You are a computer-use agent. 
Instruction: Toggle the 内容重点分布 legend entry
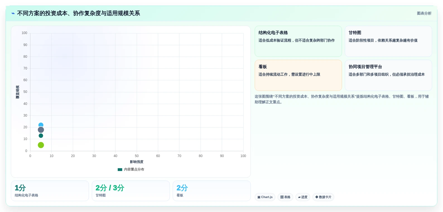click(x=131, y=169)
